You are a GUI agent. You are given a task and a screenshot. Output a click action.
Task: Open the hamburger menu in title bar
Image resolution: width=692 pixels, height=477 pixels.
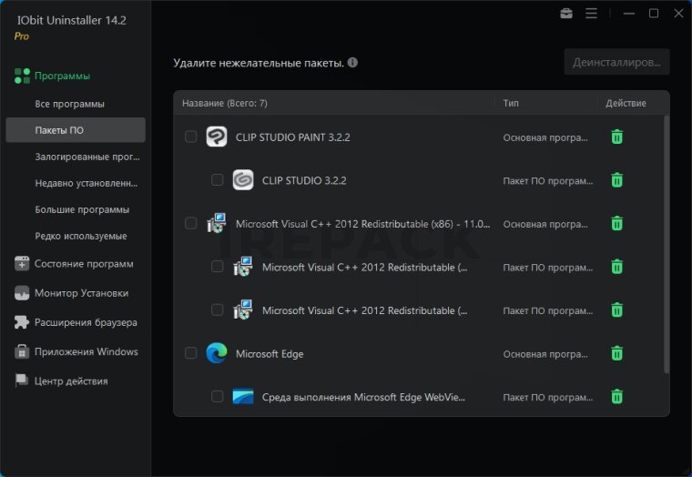tap(591, 14)
